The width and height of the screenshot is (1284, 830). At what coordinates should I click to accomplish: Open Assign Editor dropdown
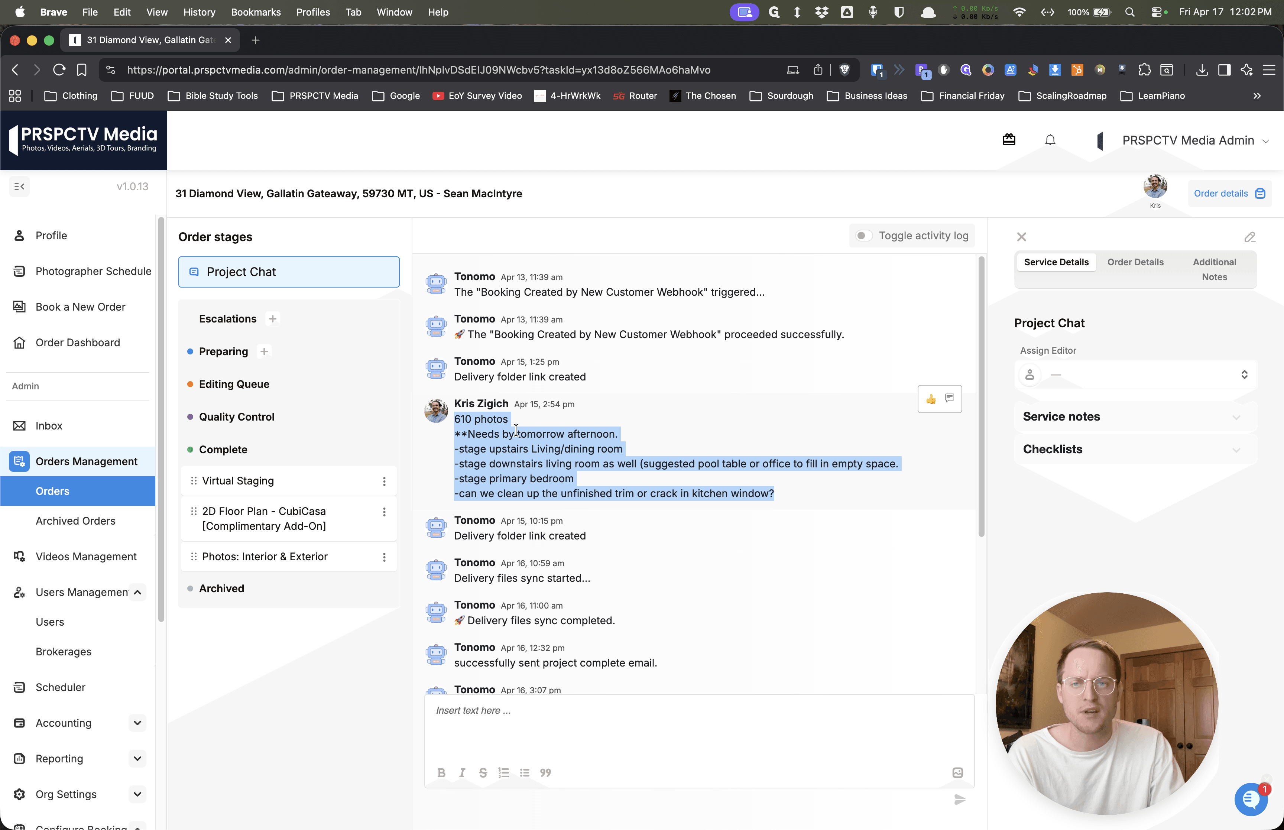coord(1135,374)
